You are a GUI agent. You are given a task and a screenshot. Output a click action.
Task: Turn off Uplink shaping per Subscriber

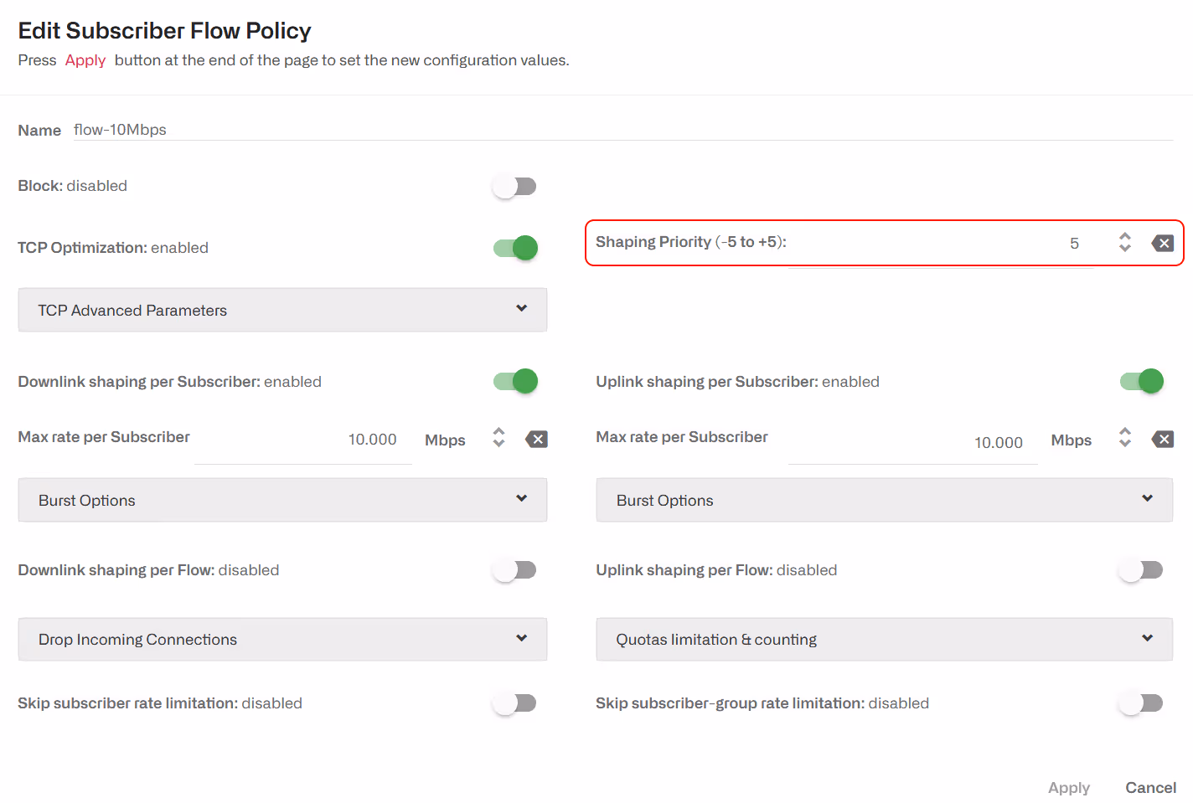click(x=1141, y=382)
